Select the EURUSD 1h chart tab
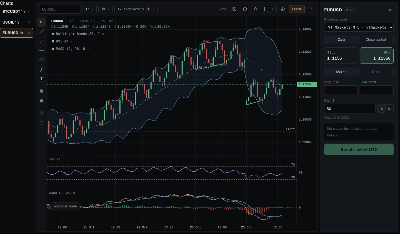The image size is (400, 234). (x=17, y=33)
